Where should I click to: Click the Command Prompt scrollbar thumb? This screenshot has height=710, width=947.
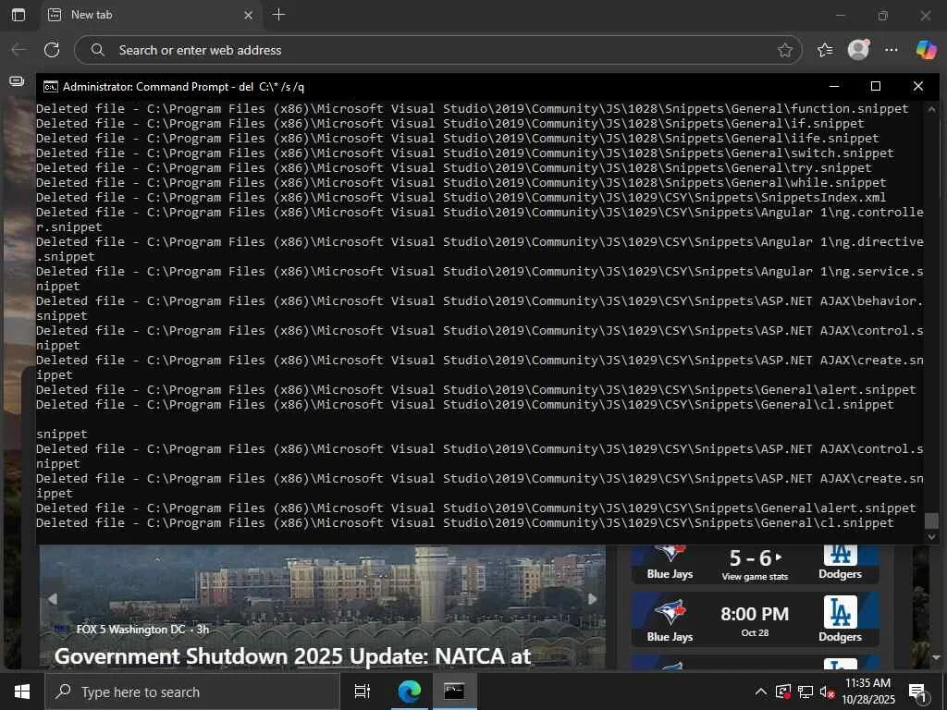coord(931,520)
